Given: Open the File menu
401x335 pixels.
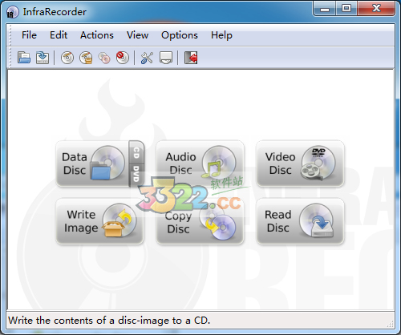Looking at the screenshot, I should (29, 35).
